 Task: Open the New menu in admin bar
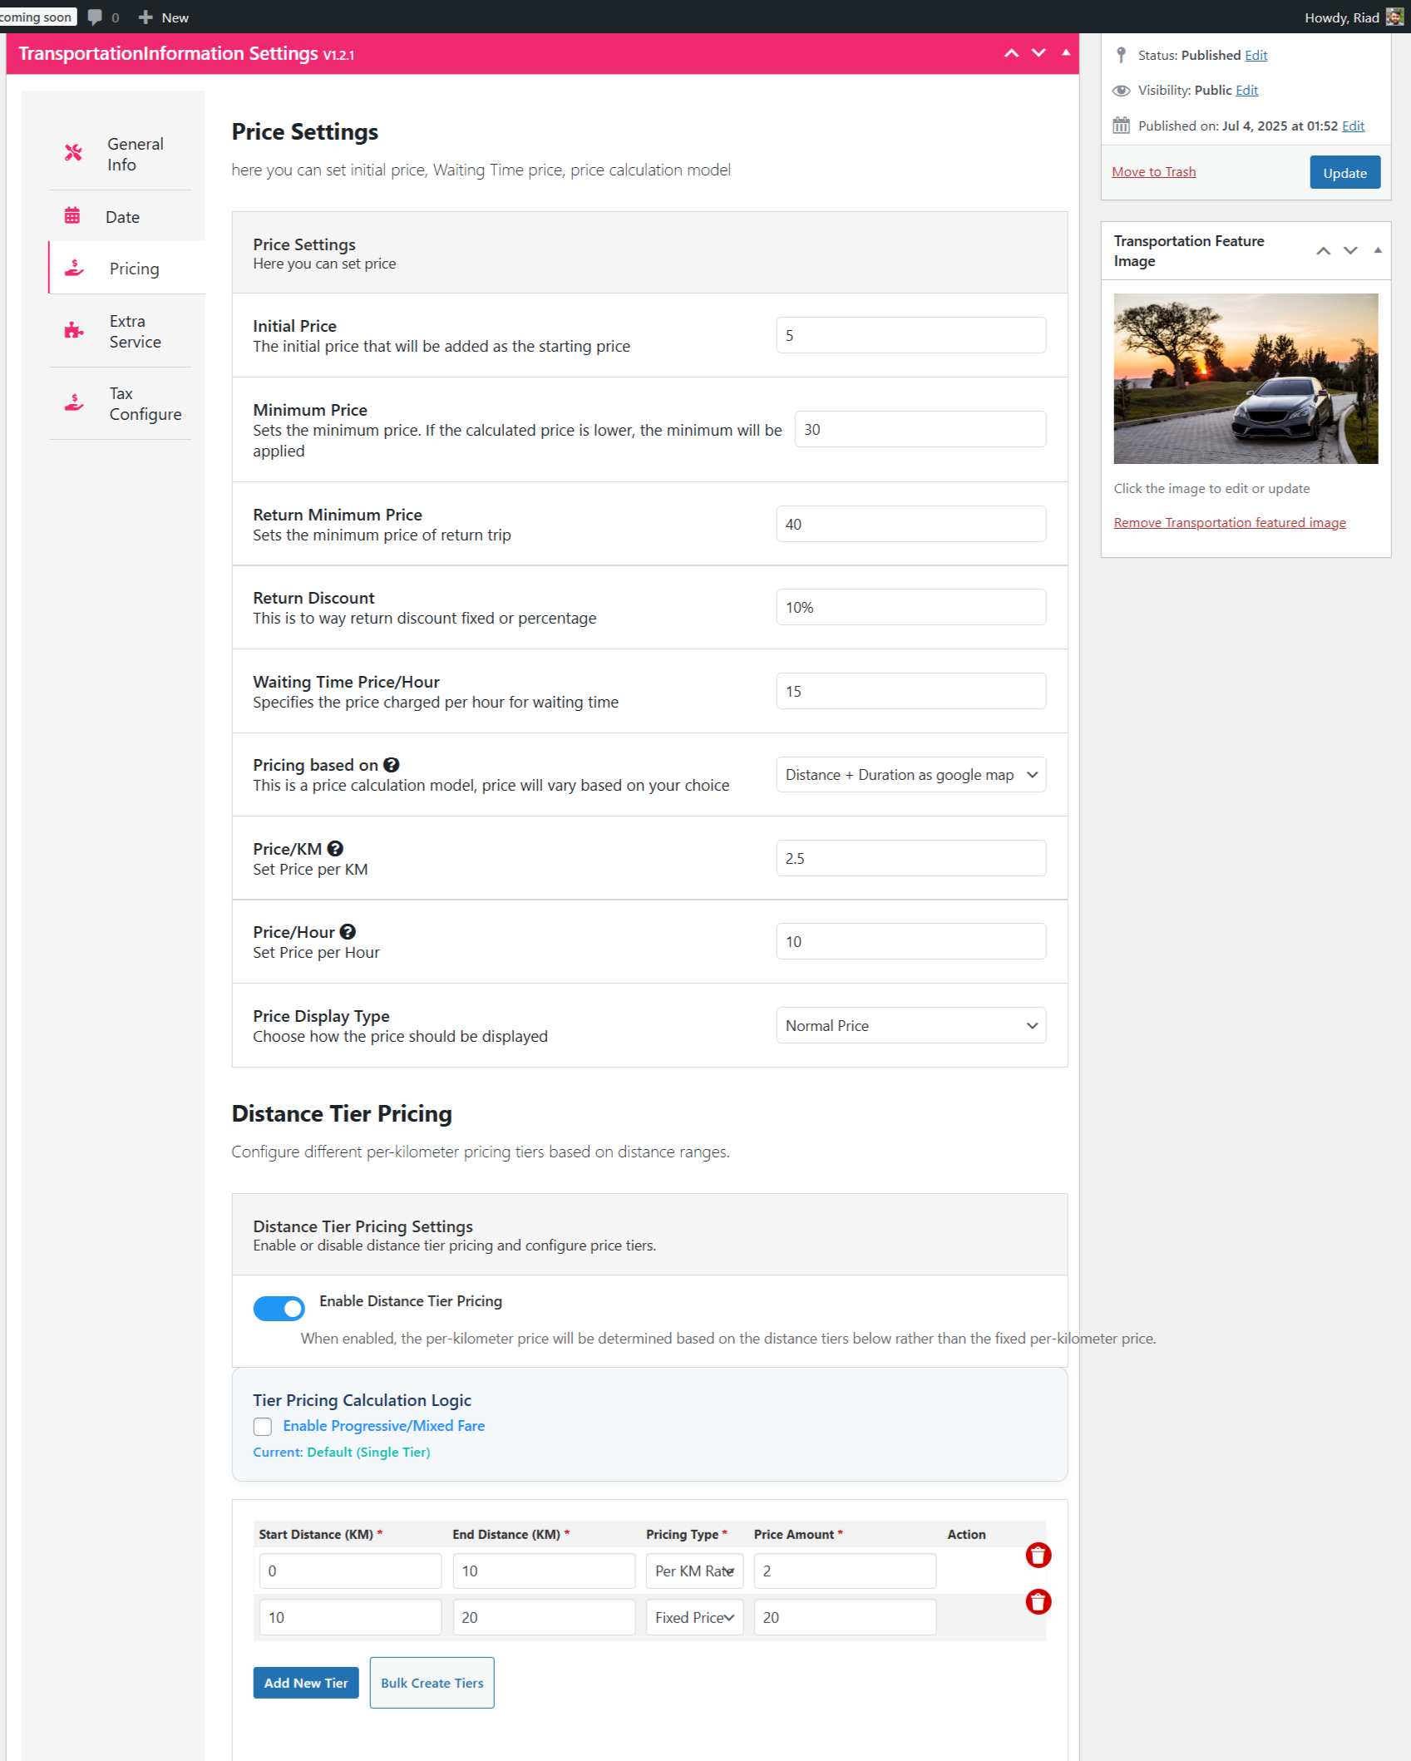coord(164,17)
